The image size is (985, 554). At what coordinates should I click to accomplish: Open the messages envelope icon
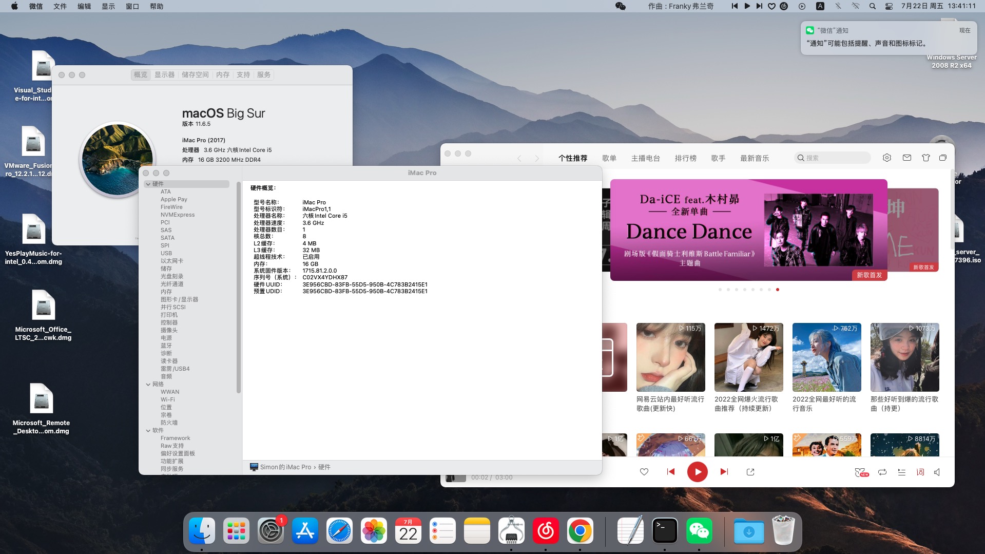[907, 158]
